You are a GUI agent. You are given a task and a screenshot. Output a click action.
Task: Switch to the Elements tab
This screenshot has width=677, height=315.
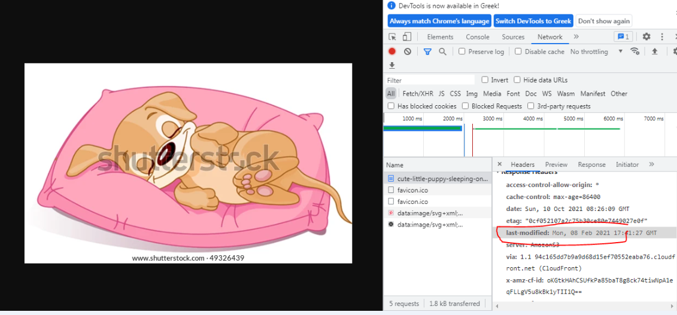pos(440,37)
